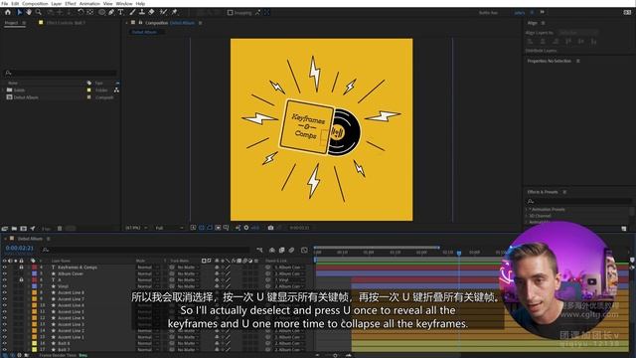Click the last vertical align icon in Align panel
Image resolution: width=636 pixels, height=358 pixels.
tap(594, 42)
